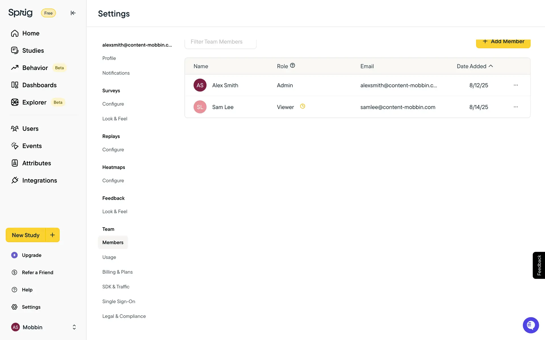
Task: Click the Upgrade lightning icon
Action: pos(14,255)
